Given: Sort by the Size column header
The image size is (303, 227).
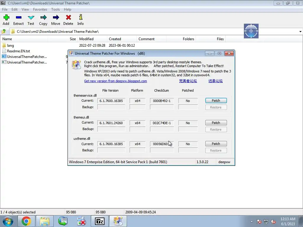Looking at the screenshot, I should tap(63, 39).
